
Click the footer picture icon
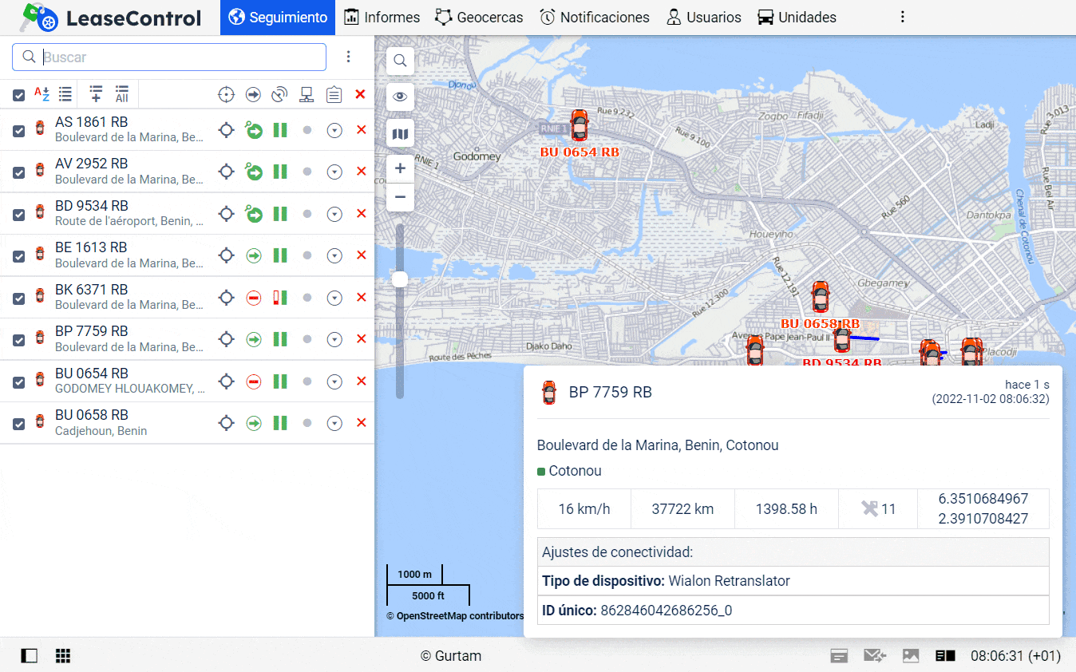click(x=911, y=656)
